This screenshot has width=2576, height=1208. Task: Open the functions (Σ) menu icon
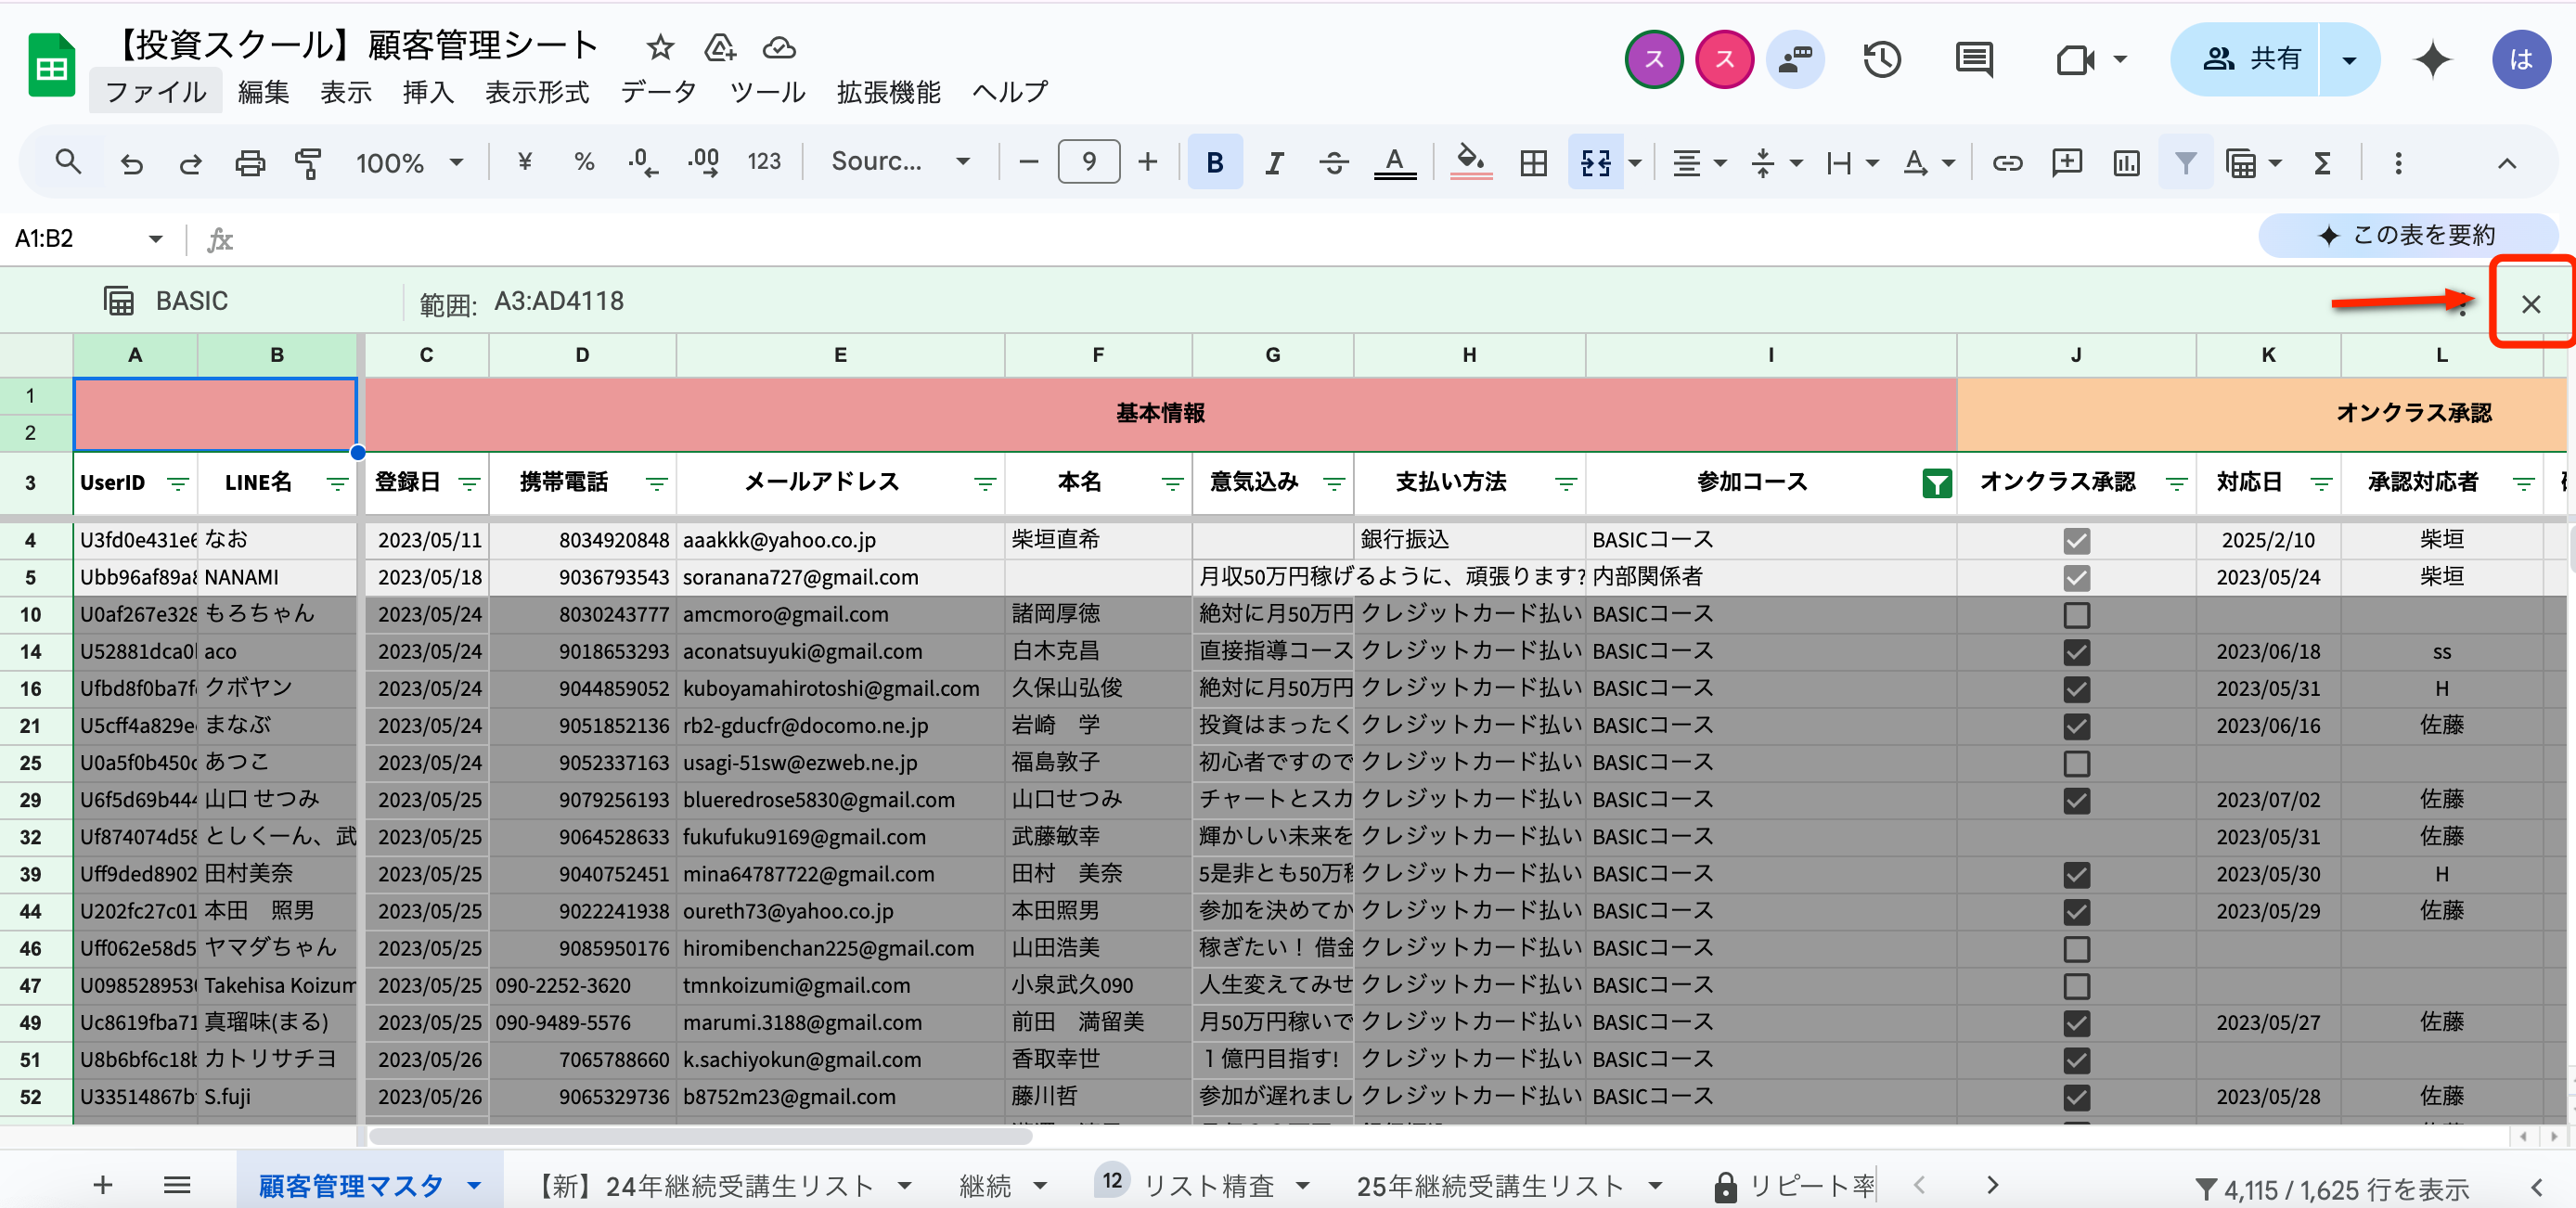pos(2322,161)
